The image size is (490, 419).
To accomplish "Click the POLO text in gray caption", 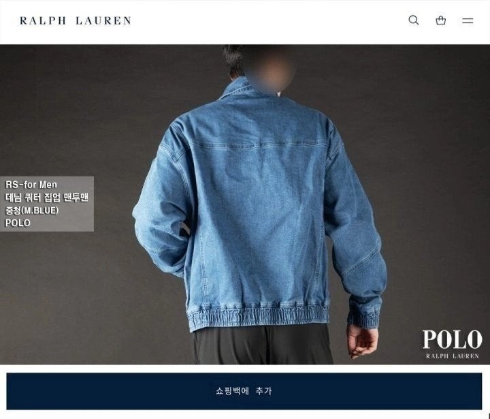I will point(18,223).
